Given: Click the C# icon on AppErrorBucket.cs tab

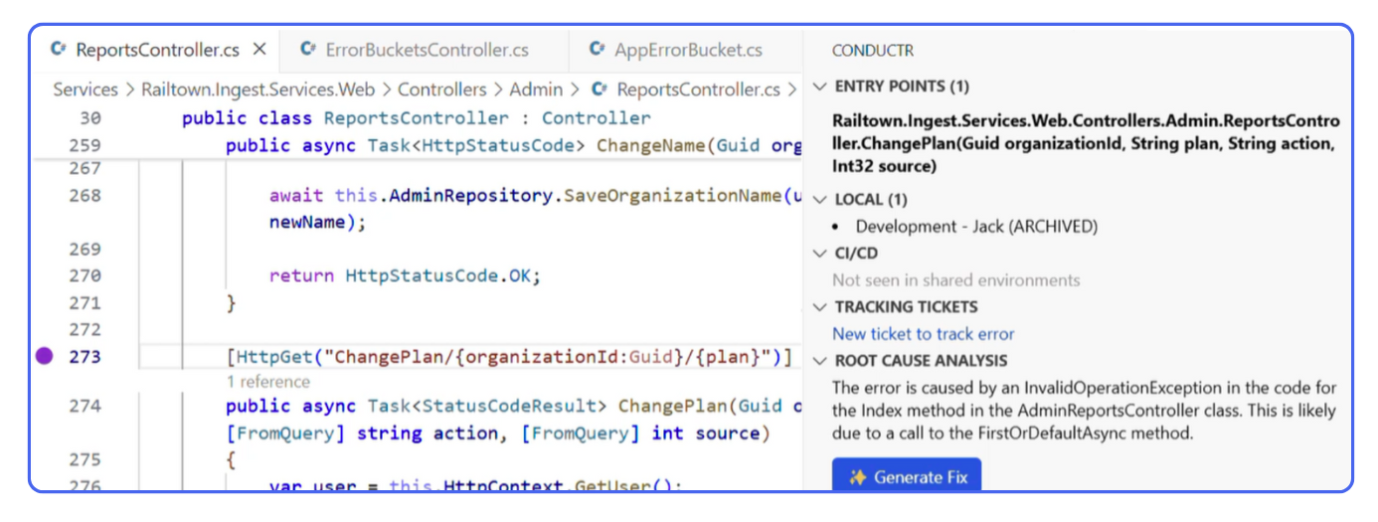Looking at the screenshot, I should click(597, 49).
